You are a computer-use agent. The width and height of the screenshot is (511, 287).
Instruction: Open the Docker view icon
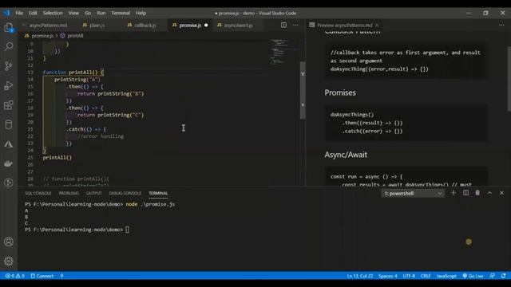coord(9,163)
